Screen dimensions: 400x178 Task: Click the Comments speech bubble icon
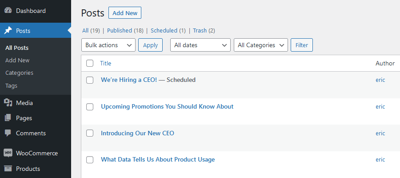click(8, 133)
